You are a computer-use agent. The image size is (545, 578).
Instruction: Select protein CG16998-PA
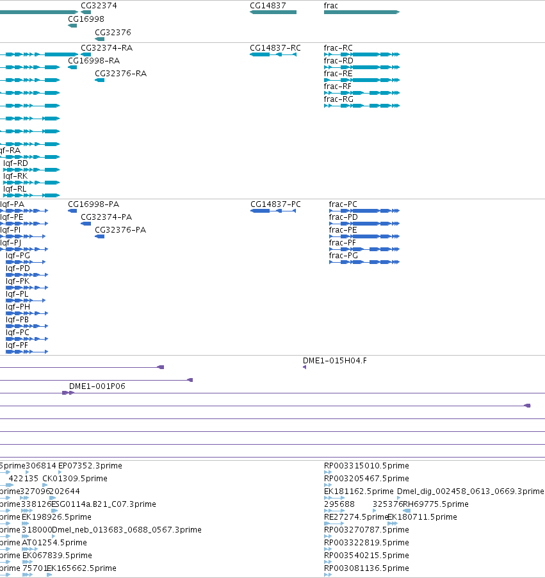(x=94, y=204)
